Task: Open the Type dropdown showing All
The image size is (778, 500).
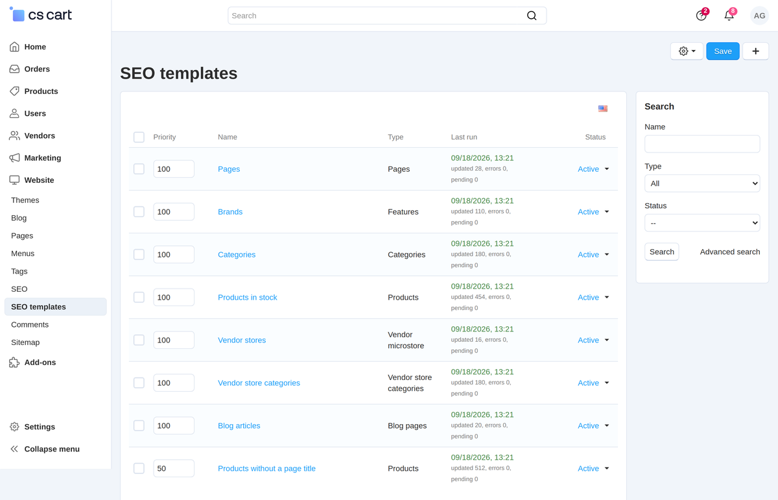Action: [x=702, y=184]
